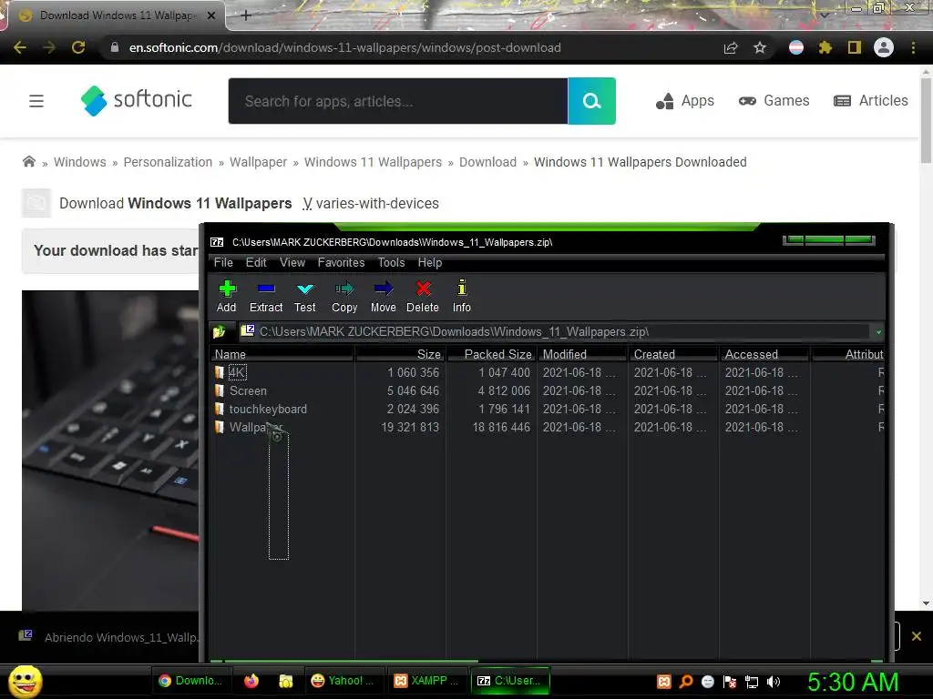Click the Personalization breadcrumb link
933x699 pixels.
pyautogui.click(x=168, y=162)
